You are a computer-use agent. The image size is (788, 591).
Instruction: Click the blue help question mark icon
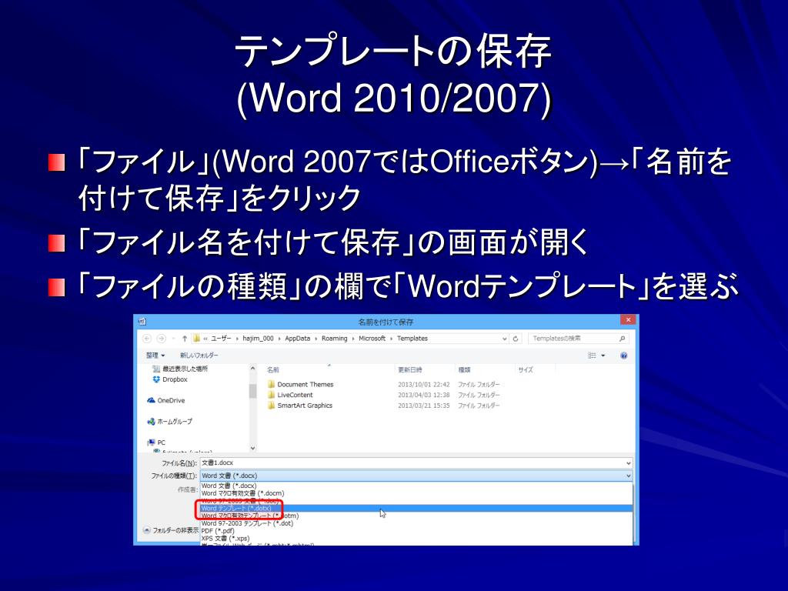point(623,356)
